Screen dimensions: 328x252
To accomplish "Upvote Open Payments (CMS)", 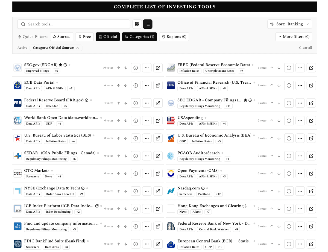I will pos(272,173).
